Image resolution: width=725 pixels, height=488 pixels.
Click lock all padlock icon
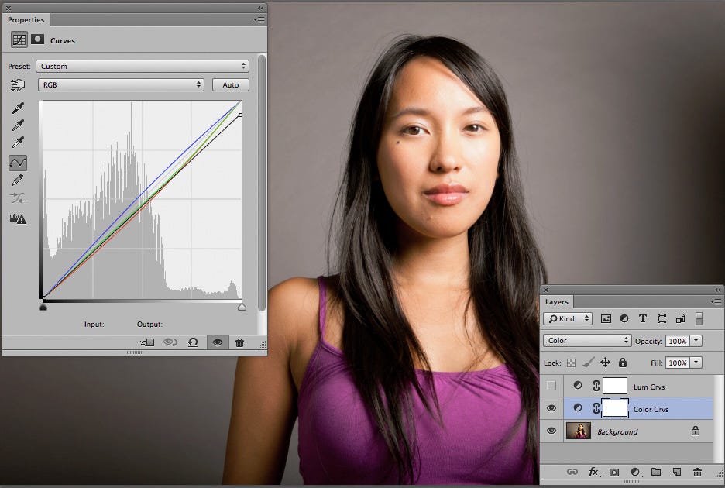623,363
